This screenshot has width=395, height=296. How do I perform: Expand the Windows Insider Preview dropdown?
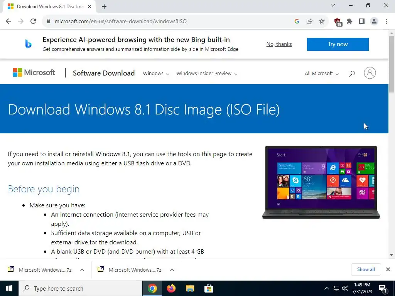pos(207,74)
